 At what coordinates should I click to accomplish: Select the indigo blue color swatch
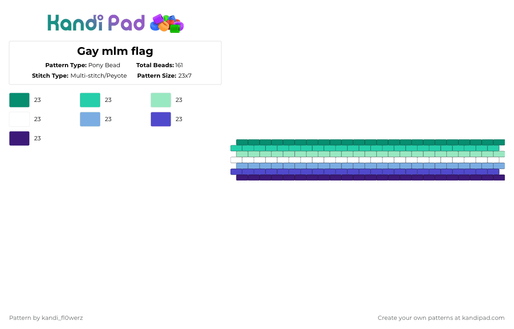pyautogui.click(x=161, y=119)
